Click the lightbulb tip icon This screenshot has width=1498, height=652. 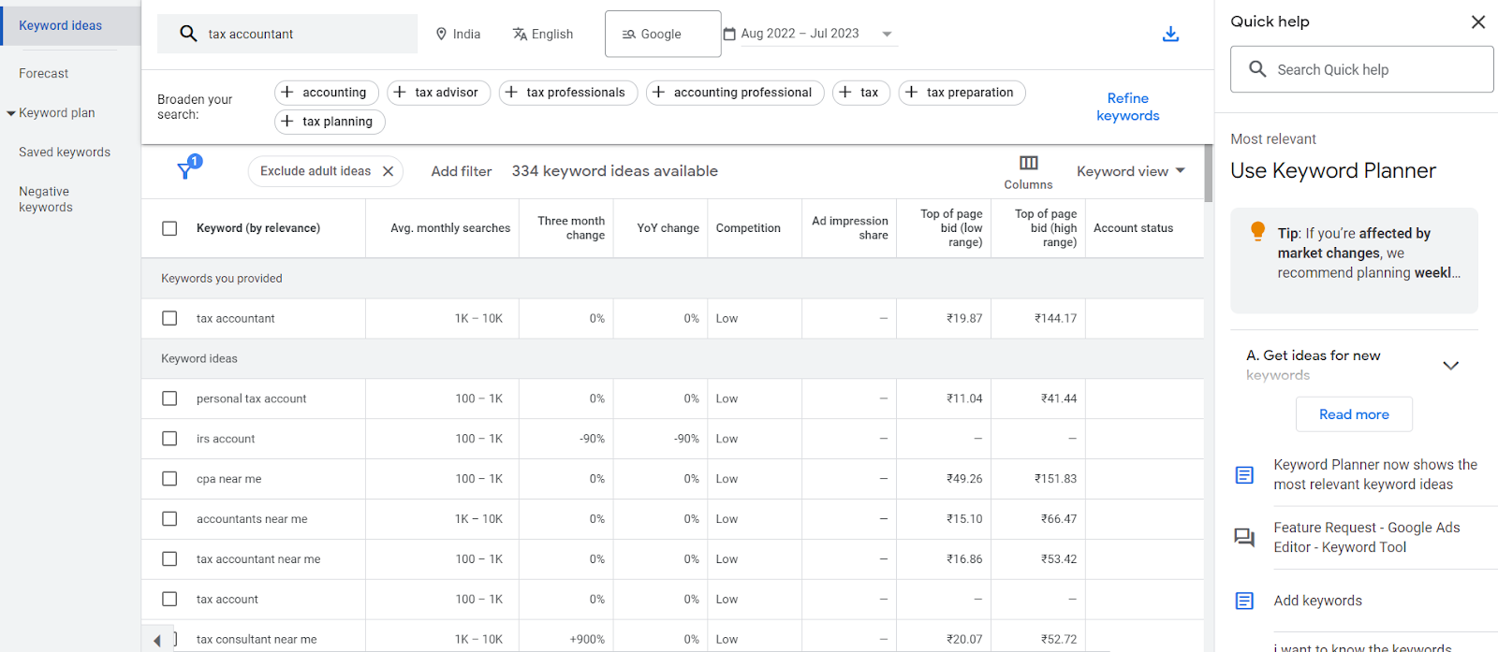(1257, 232)
